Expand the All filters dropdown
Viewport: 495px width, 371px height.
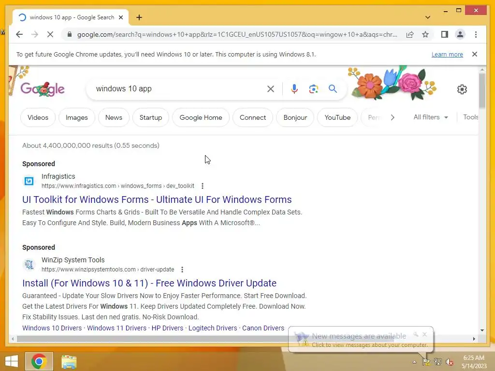pyautogui.click(x=431, y=117)
